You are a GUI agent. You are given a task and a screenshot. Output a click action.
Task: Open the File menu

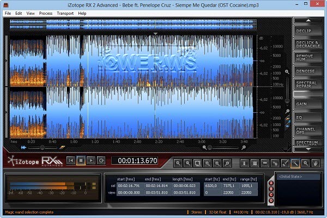8,13
